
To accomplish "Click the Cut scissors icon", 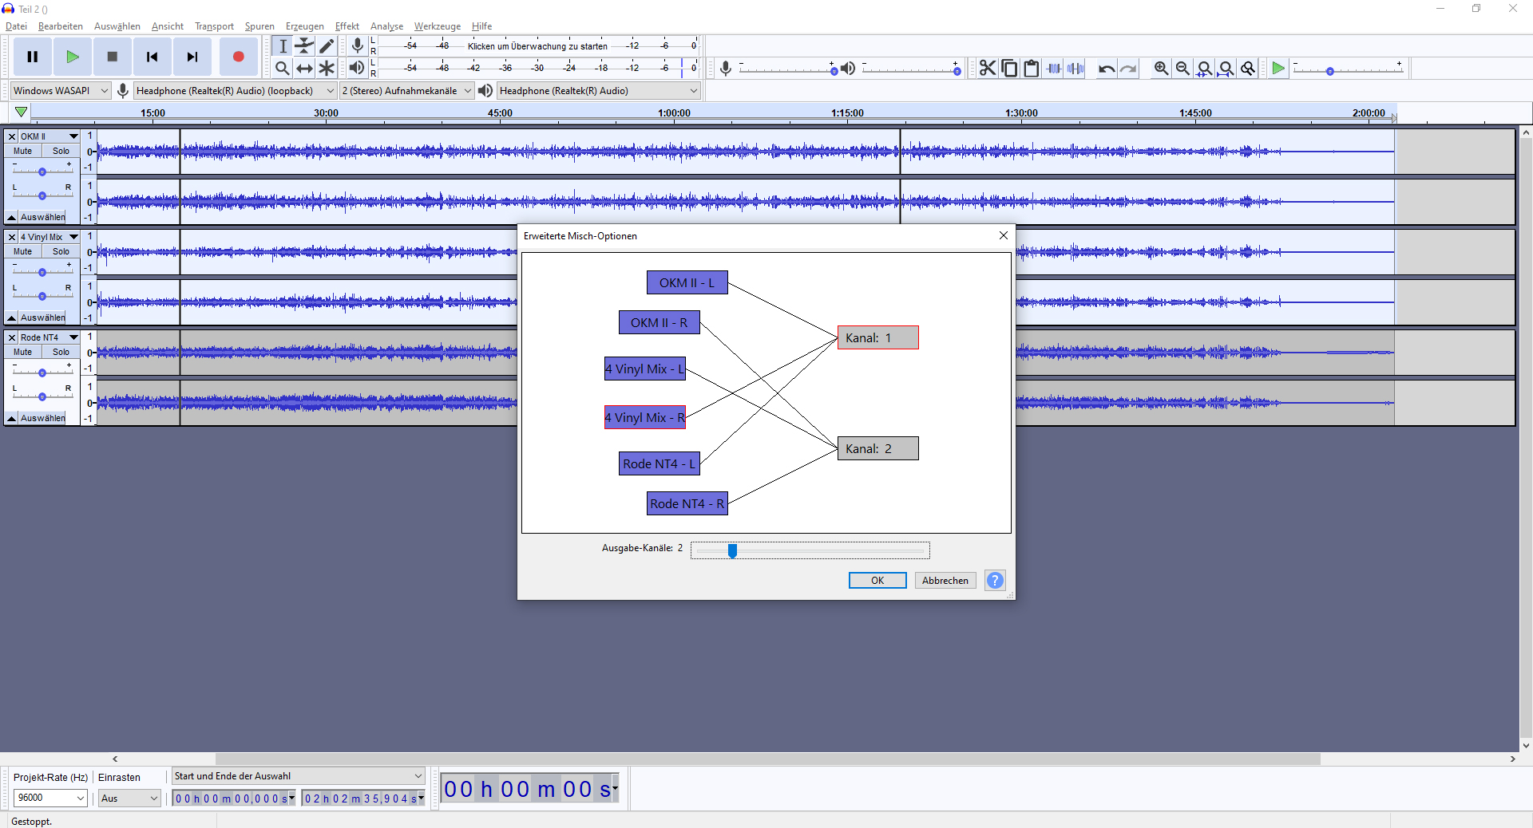I will click(988, 69).
